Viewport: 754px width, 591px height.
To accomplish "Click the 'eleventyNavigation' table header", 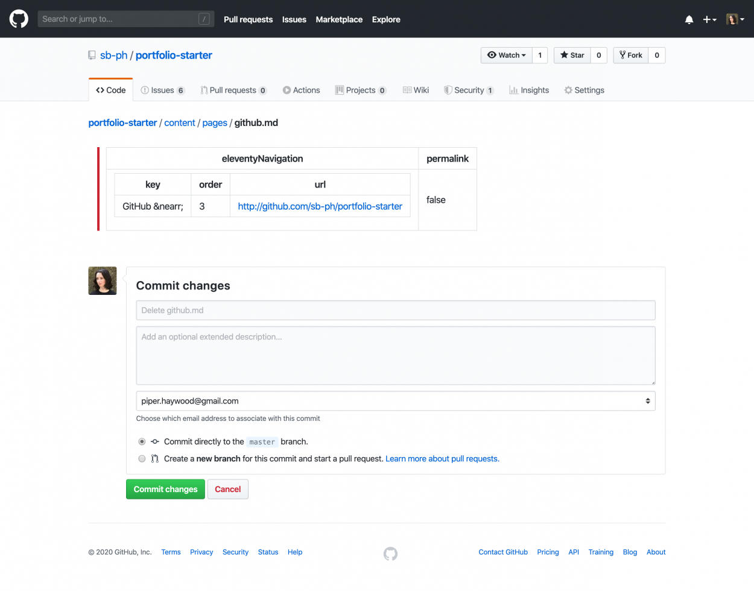I will click(x=262, y=159).
